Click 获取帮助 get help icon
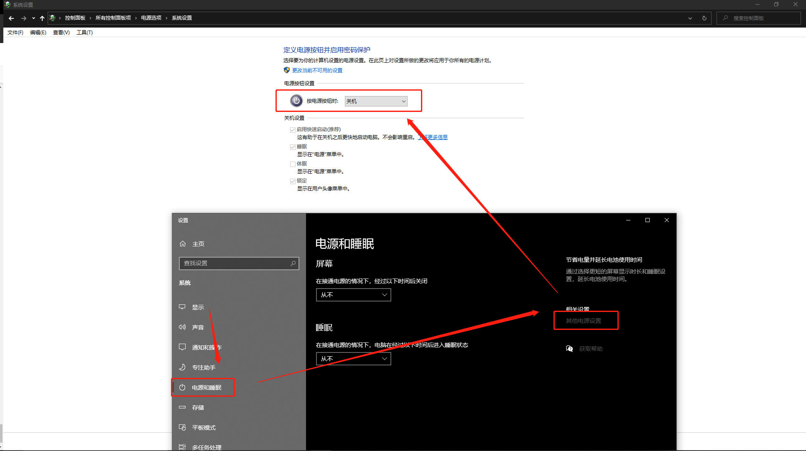The image size is (806, 451). (x=569, y=349)
